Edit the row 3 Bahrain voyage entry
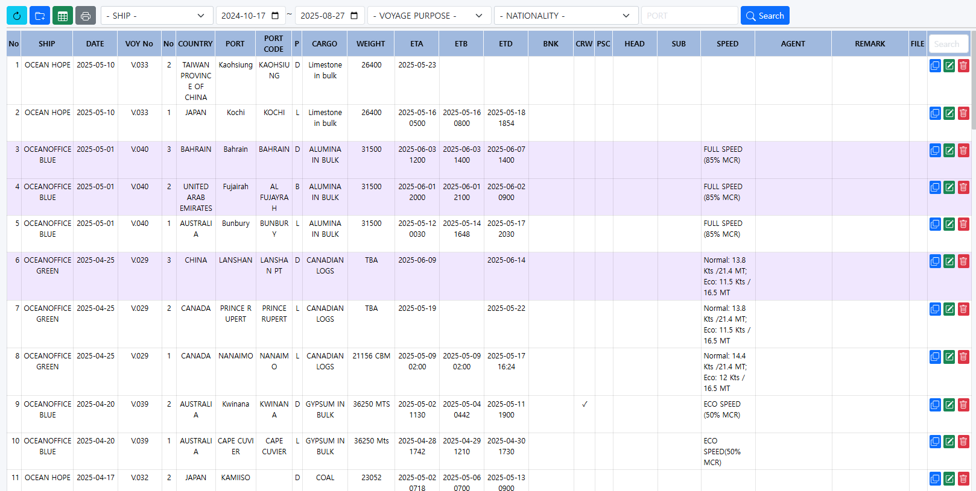 (x=949, y=151)
